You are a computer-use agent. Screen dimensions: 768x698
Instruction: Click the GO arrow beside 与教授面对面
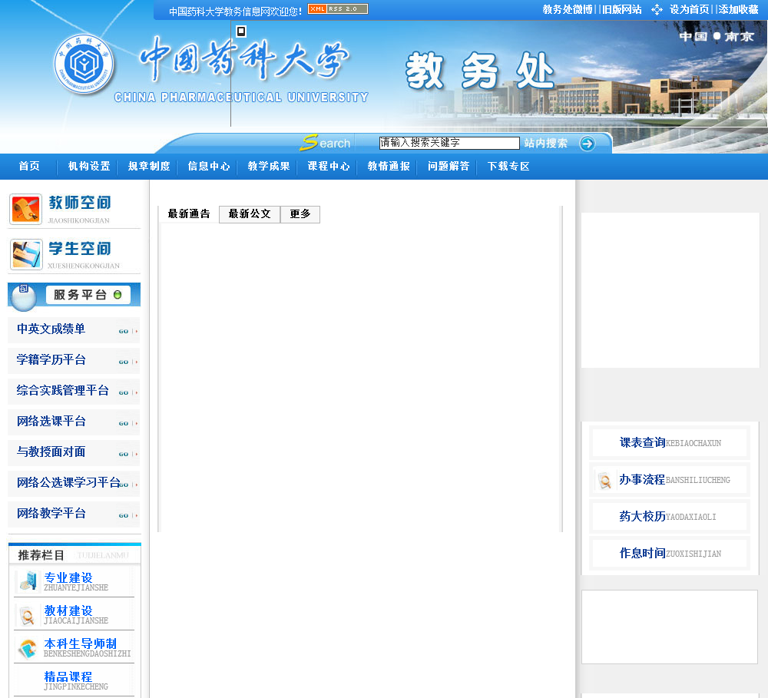click(x=127, y=454)
